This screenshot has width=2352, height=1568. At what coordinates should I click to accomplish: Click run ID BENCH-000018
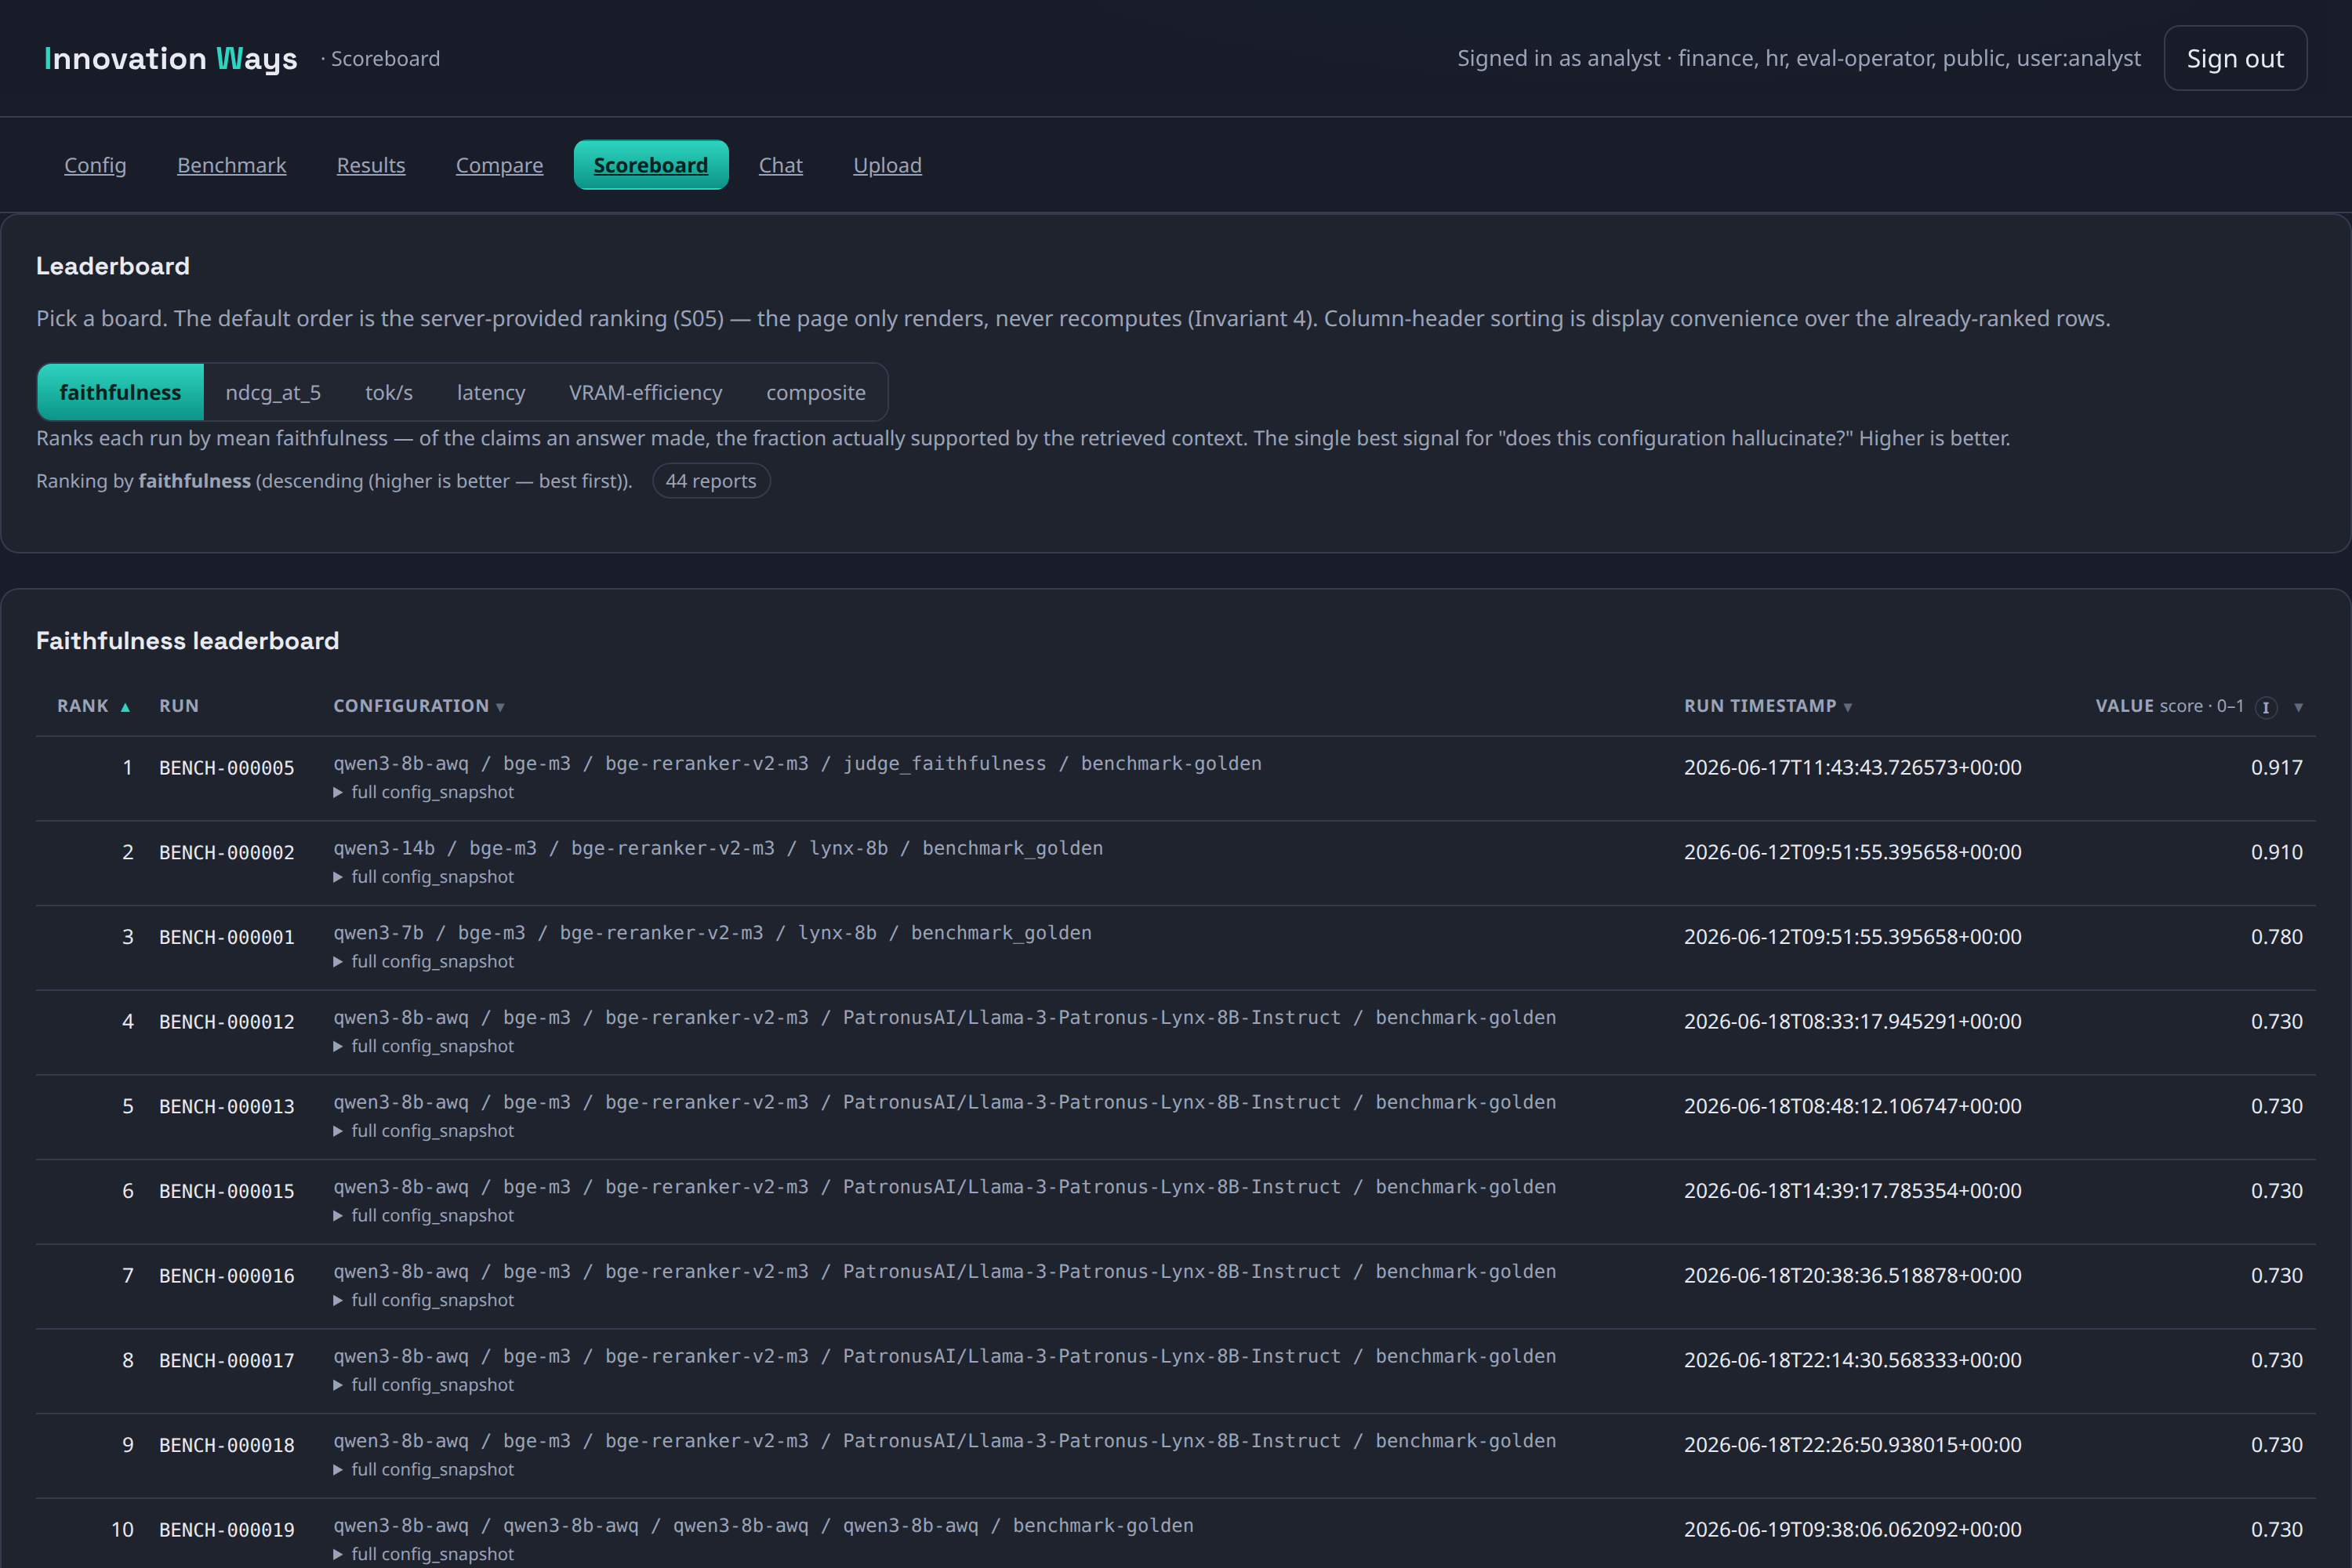point(227,1445)
